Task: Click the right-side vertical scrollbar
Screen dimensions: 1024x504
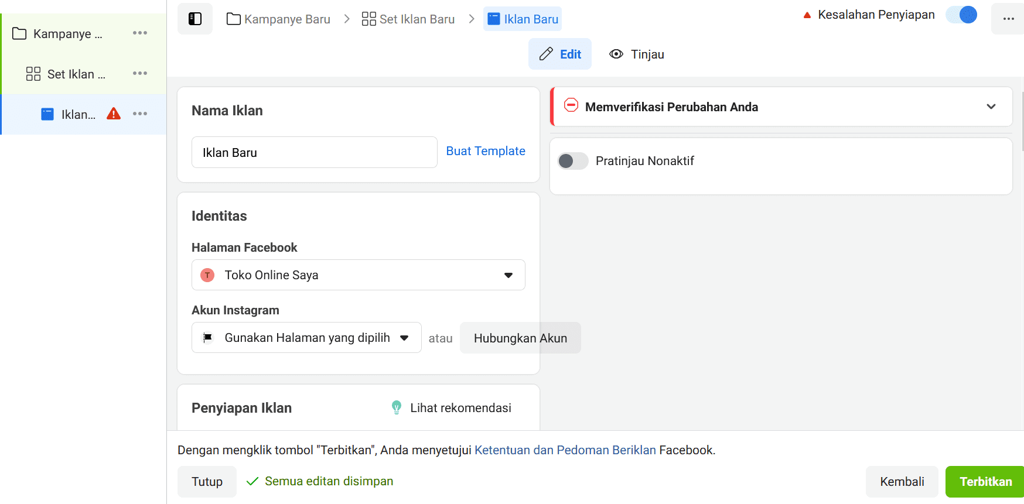Action: pos(1022,121)
